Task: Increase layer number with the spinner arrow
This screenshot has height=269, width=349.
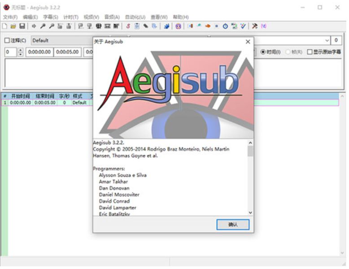Action: coord(21,50)
